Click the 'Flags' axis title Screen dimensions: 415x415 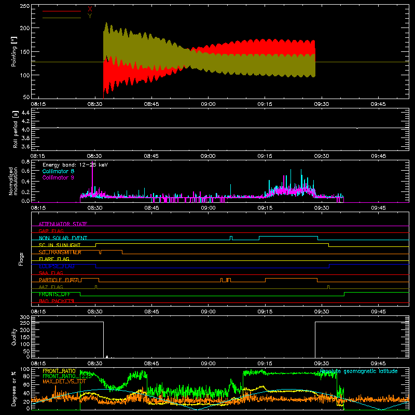pos(21,259)
